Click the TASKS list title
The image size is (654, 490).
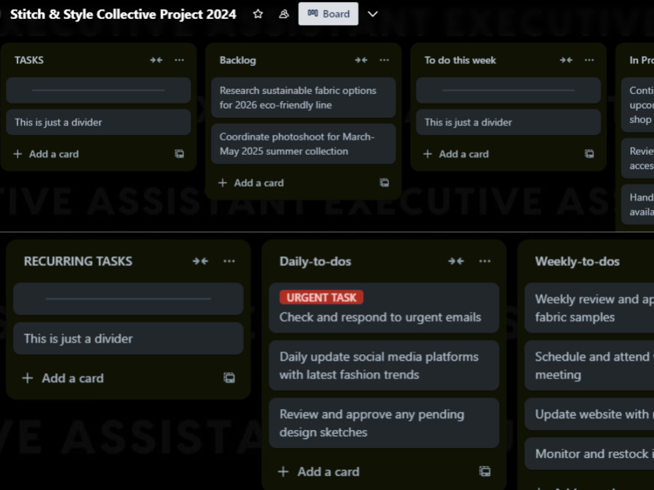coord(29,60)
